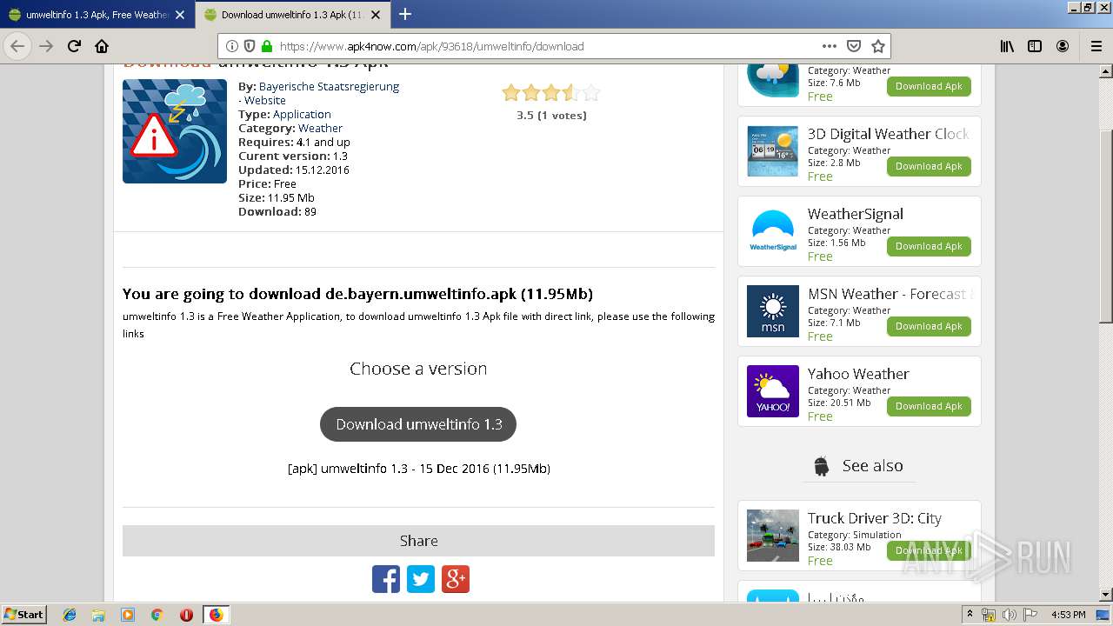The width and height of the screenshot is (1113, 626).
Task: Open the Windows Start menu
Action: 24,614
